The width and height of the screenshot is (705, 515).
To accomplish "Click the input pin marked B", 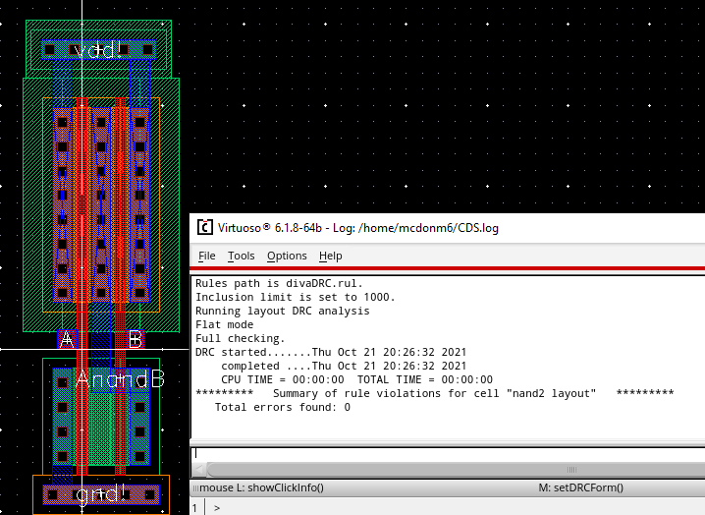I will tap(136, 340).
